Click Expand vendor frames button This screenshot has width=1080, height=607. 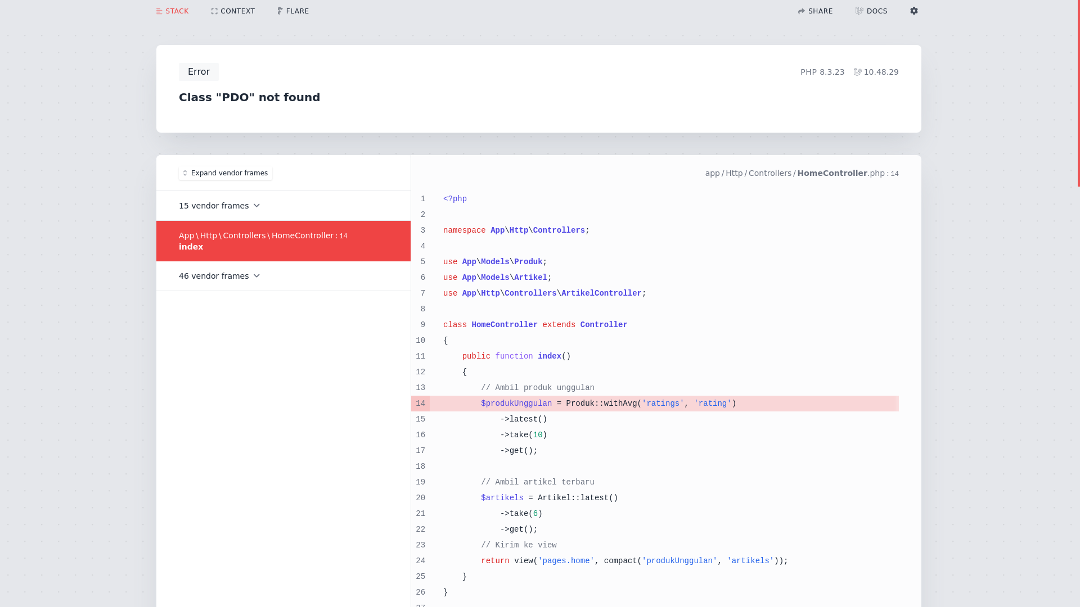(x=226, y=173)
